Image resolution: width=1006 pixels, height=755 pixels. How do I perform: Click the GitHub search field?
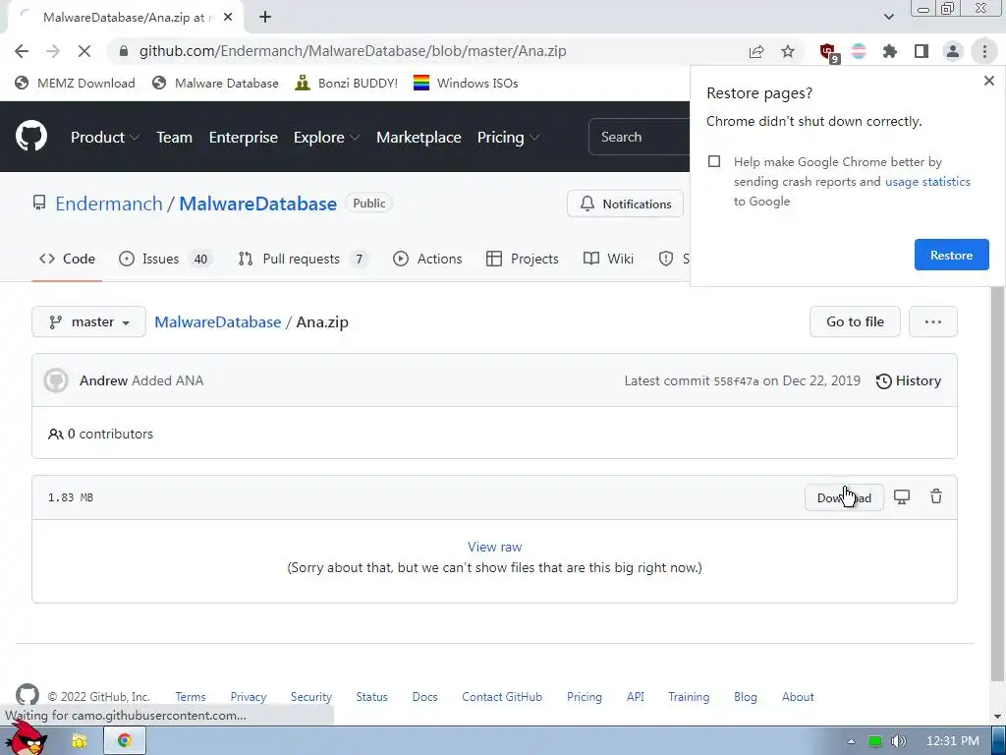tap(639, 137)
